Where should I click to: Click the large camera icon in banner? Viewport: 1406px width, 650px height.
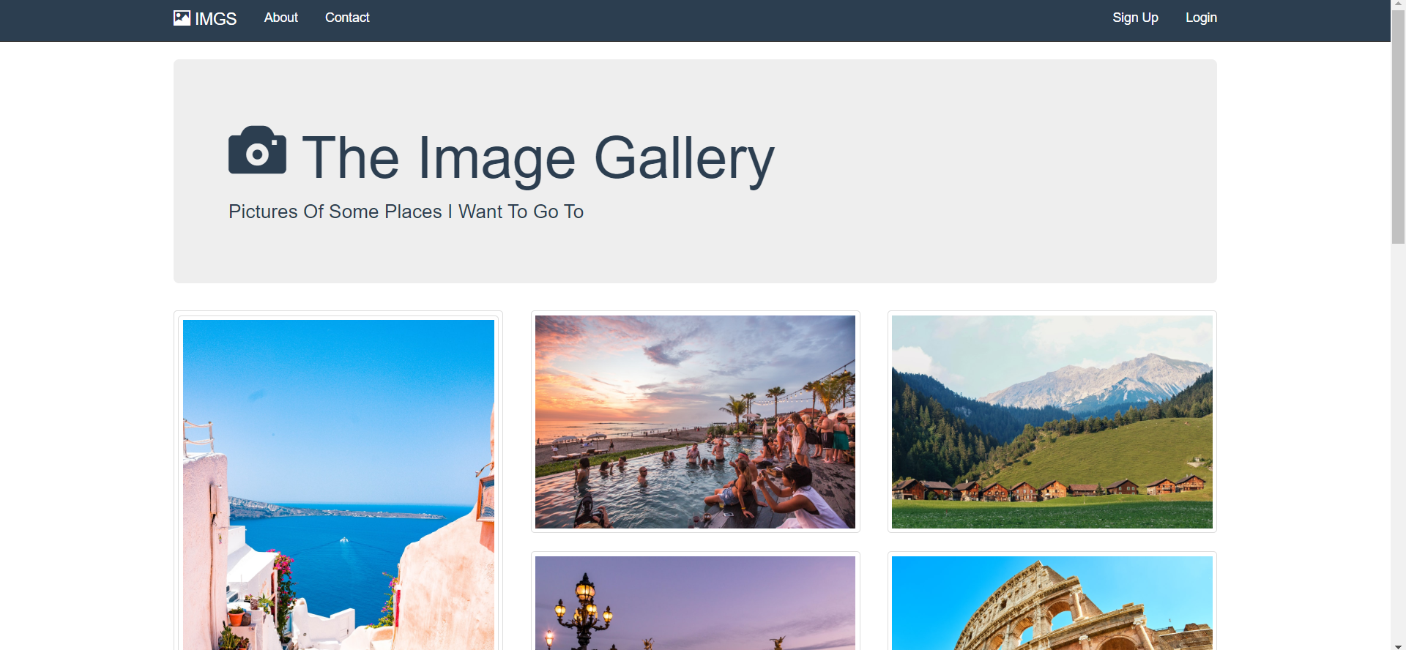(257, 151)
